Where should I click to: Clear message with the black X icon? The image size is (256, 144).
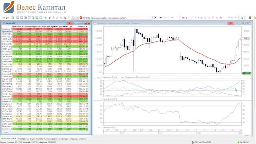point(155,18)
